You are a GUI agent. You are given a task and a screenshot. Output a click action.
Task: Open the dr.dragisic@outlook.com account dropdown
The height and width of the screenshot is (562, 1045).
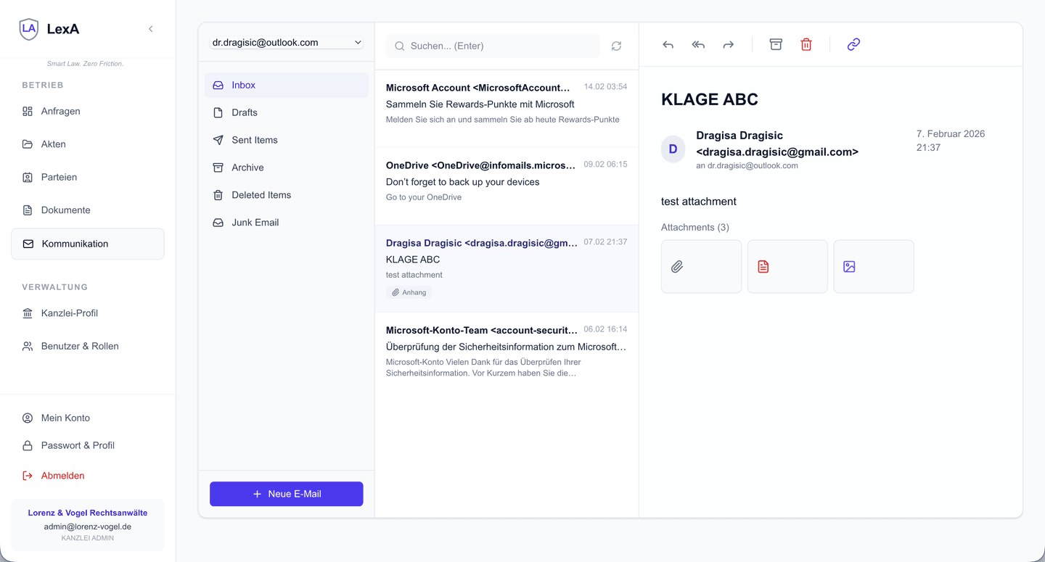click(284, 42)
